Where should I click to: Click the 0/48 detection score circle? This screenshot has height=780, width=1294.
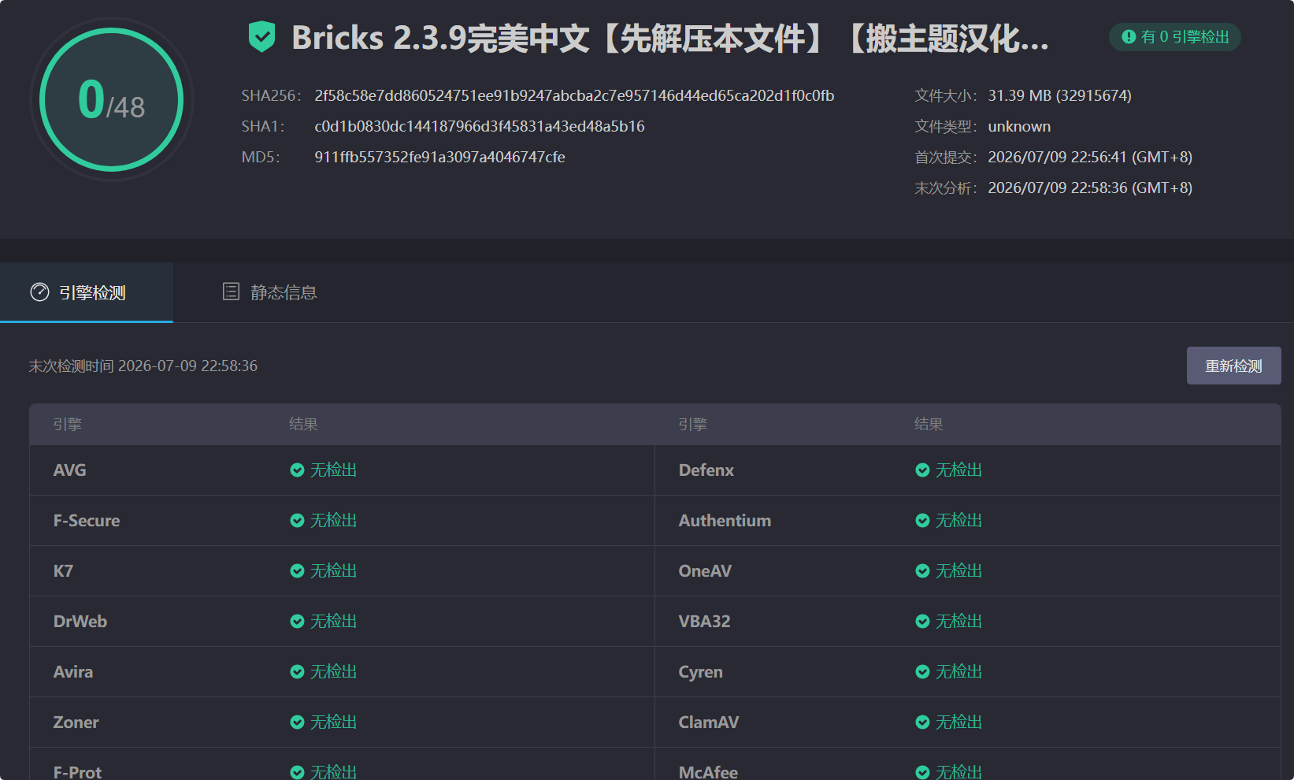[112, 99]
